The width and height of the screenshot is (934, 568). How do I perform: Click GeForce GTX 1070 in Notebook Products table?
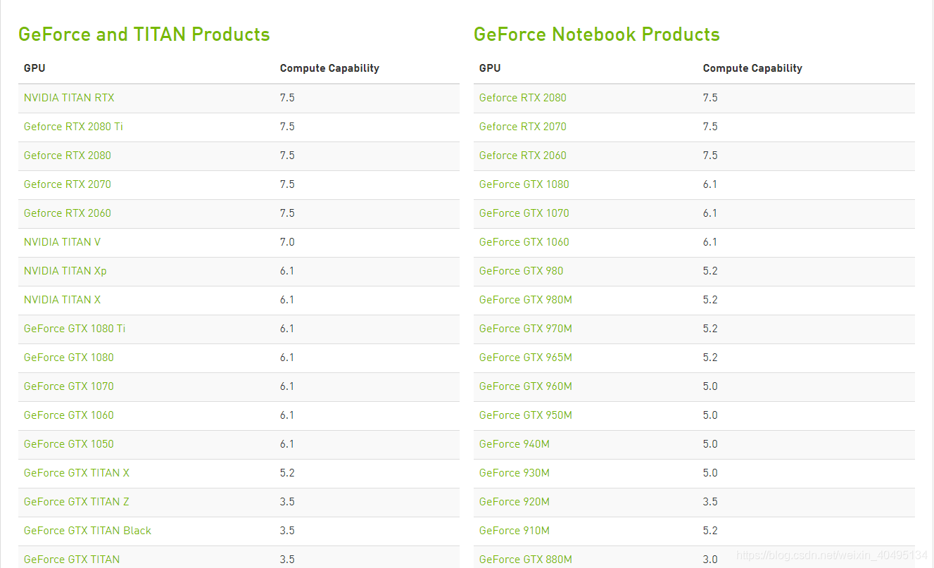(x=524, y=213)
